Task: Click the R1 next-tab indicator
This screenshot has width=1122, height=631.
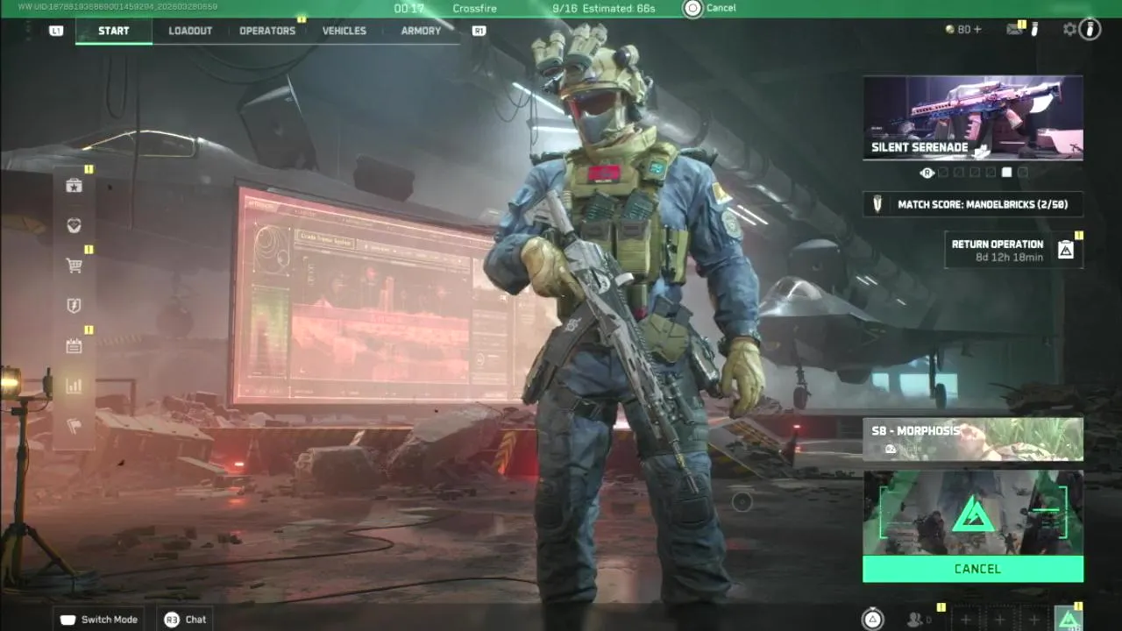Action: coord(479,31)
